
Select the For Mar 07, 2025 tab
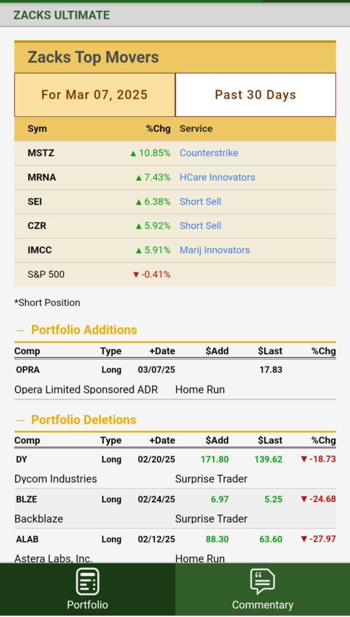(94, 95)
